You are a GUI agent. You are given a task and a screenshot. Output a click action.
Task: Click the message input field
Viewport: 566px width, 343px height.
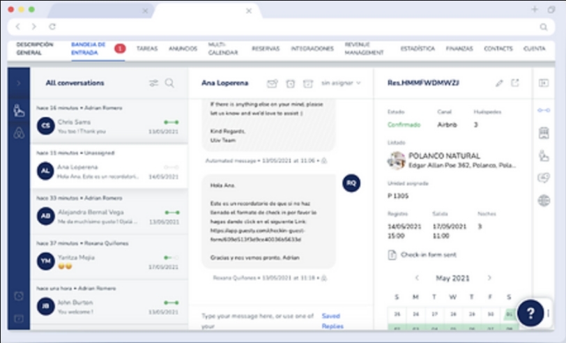point(254,320)
